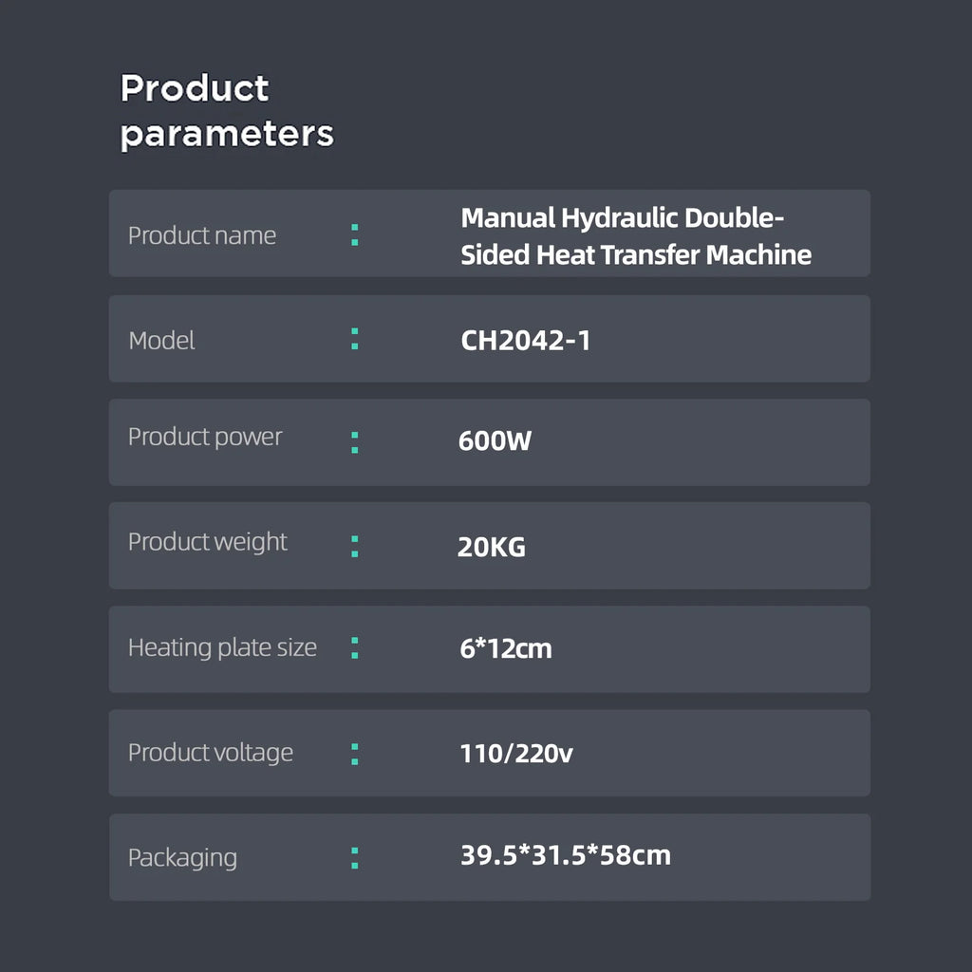The image size is (972, 972).
Task: Select the Manual Hydraulic Double-Sided Heat Transfer Machine text
Action: pyautogui.click(x=635, y=236)
